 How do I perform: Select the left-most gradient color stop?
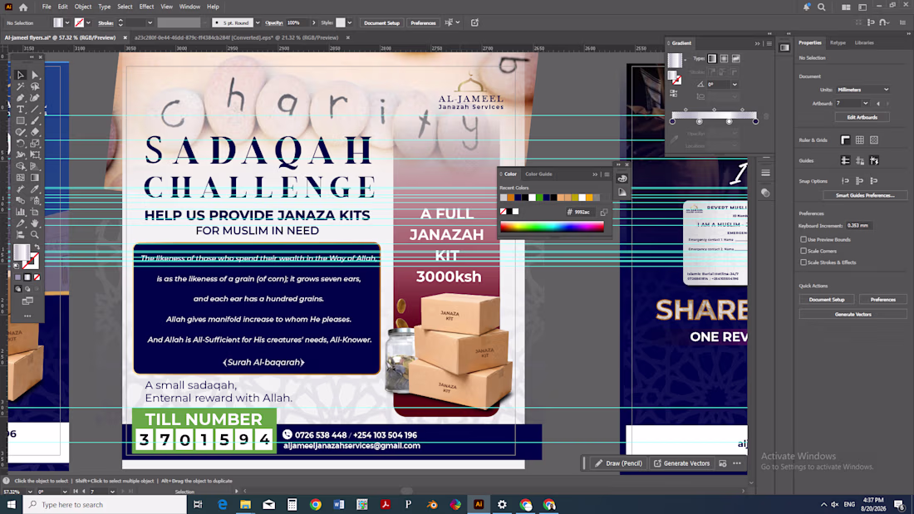[x=672, y=121]
